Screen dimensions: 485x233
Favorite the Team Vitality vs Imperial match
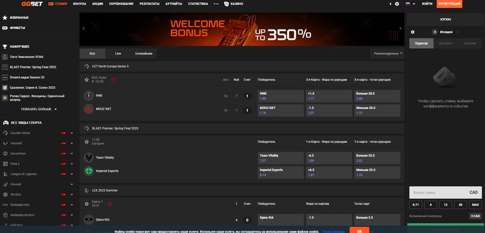86,142
